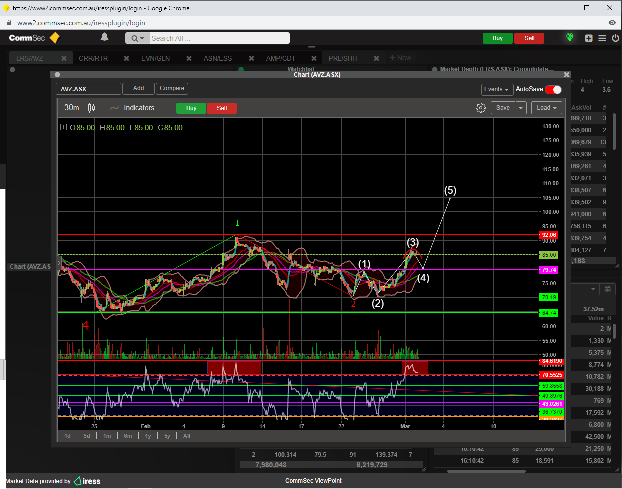Change the 30m chart interval
This screenshot has height=489, width=622.
coord(72,108)
